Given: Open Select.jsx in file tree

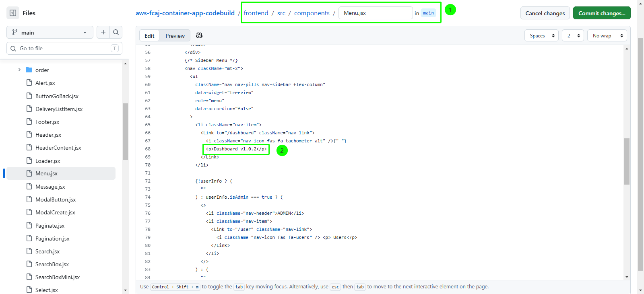Looking at the screenshot, I should click(47, 290).
